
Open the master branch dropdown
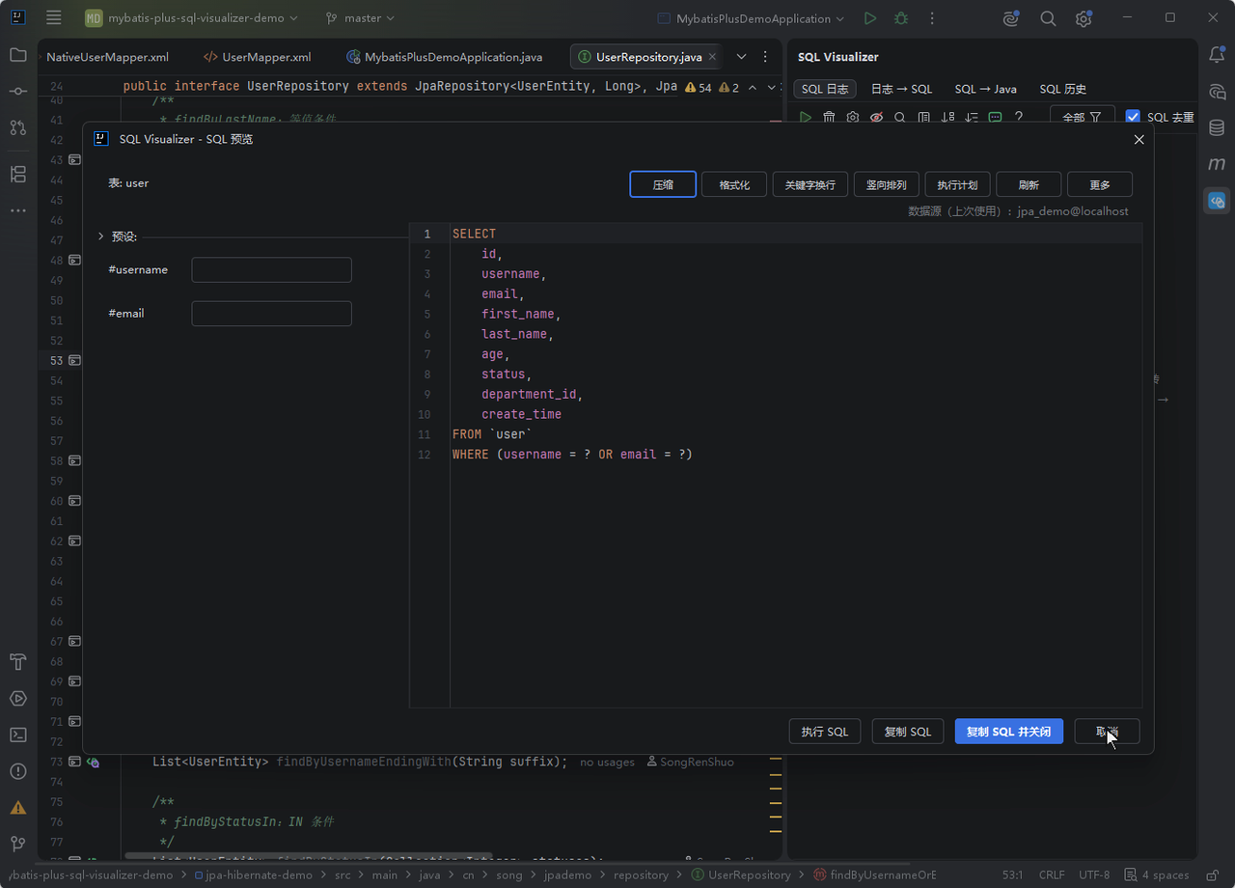click(360, 18)
